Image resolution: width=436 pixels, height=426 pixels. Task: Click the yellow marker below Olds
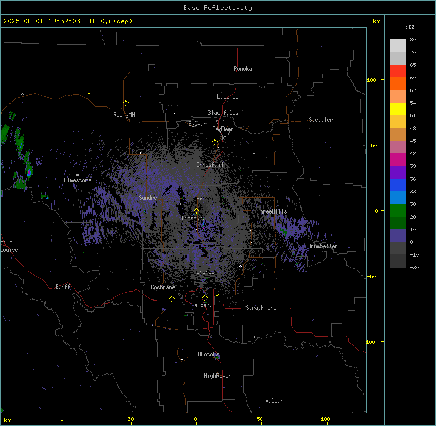tap(197, 211)
